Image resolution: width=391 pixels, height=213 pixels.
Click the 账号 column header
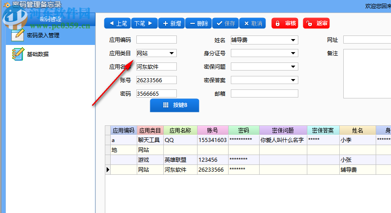[213, 130]
